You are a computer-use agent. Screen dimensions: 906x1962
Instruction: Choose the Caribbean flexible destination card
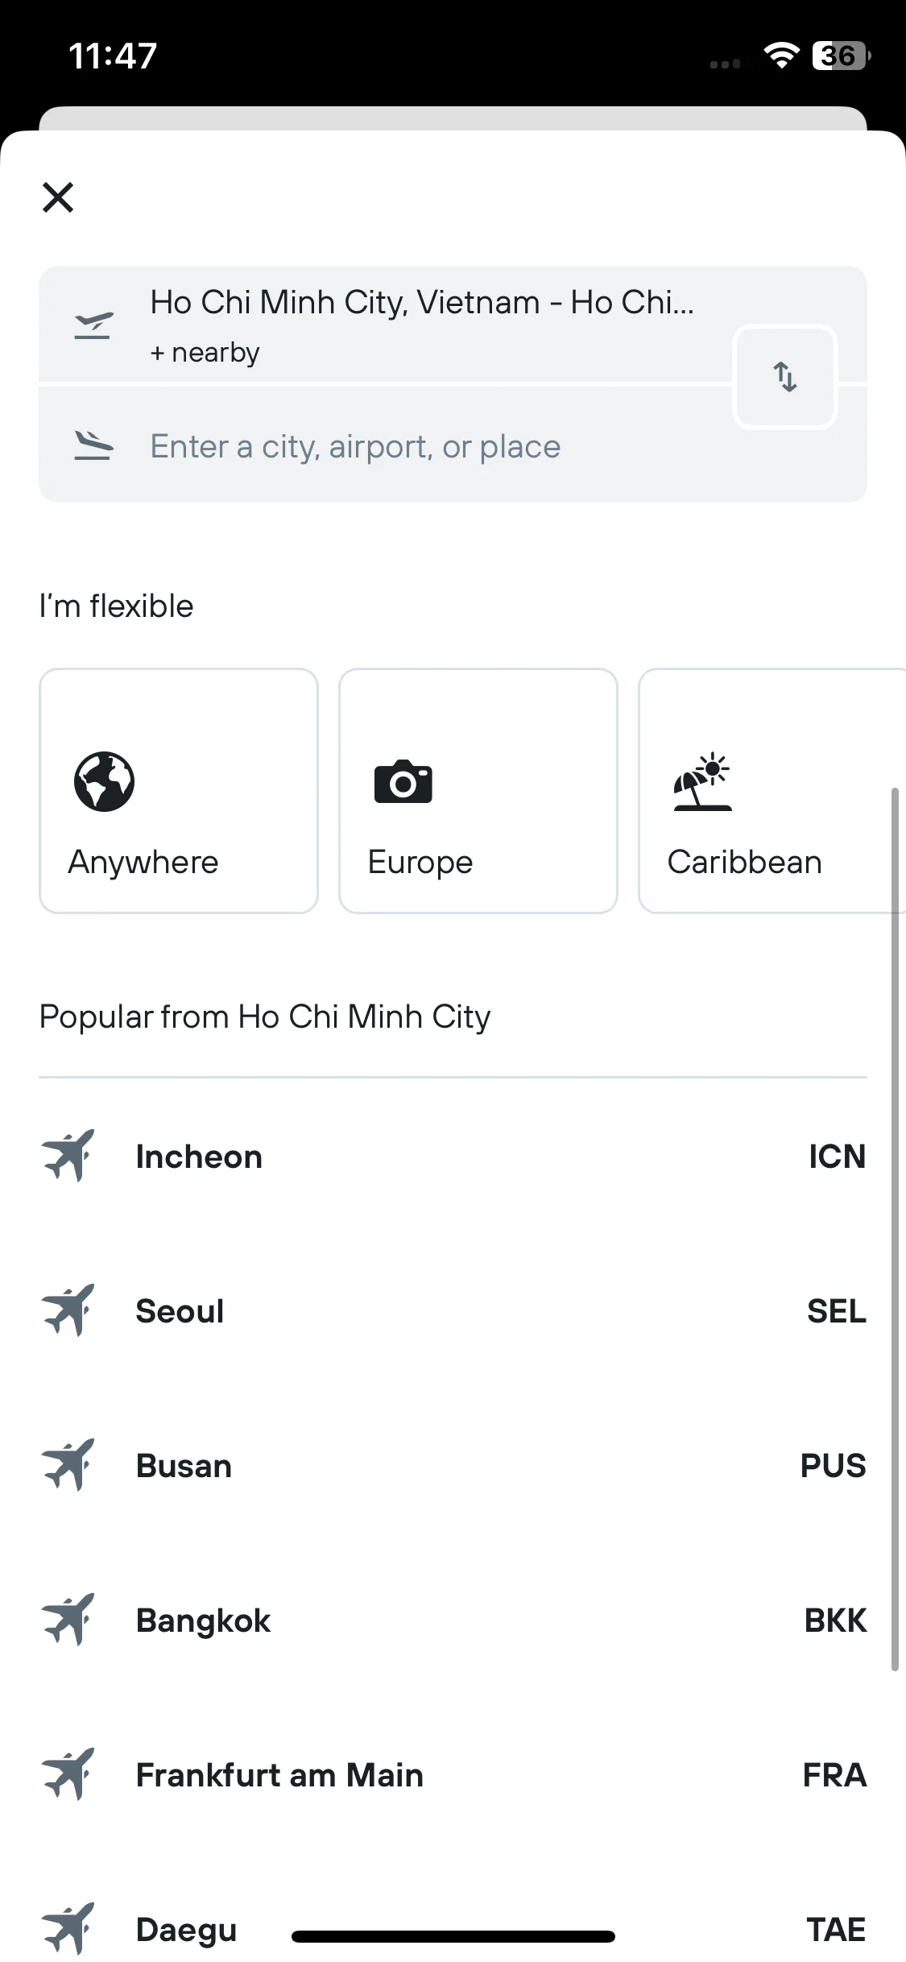pos(772,791)
